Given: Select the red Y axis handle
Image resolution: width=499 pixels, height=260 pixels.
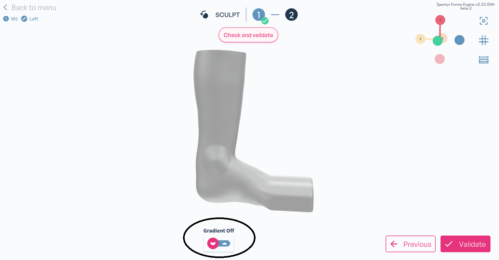Looking at the screenshot, I should (440, 20).
